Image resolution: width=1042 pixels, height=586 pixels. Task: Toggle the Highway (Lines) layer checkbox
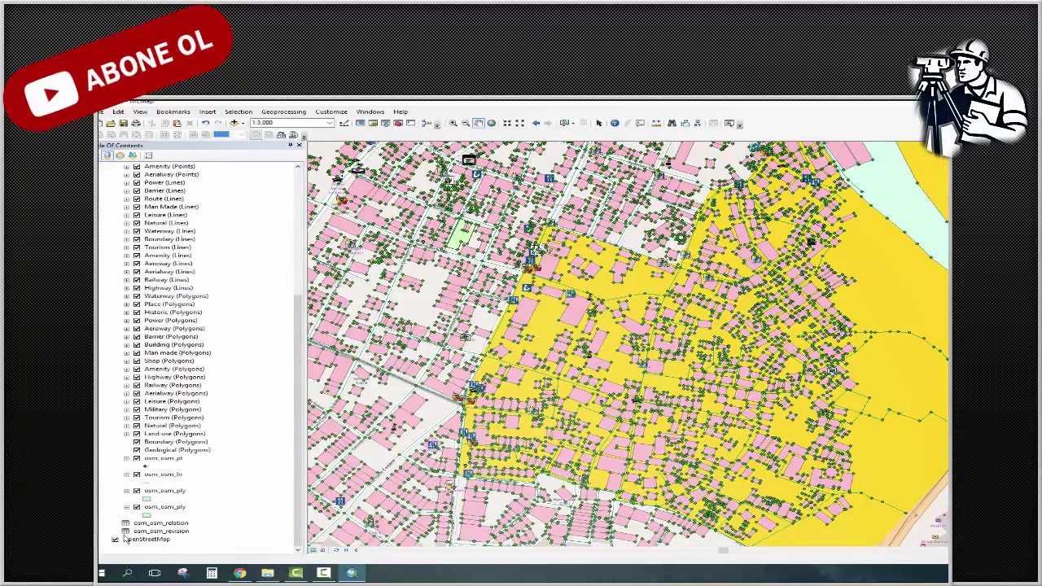[137, 287]
